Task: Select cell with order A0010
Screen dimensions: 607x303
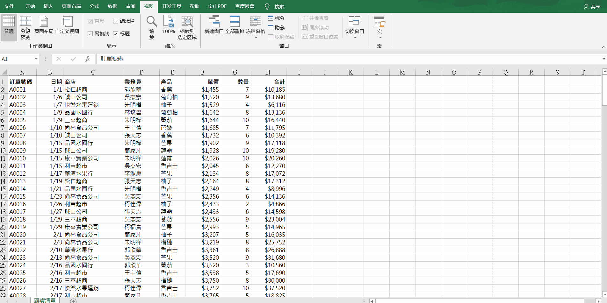Action: (x=22, y=158)
